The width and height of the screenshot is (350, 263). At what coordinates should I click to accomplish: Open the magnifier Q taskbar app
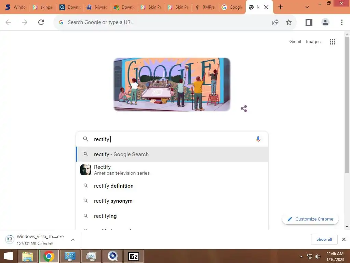(x=112, y=256)
